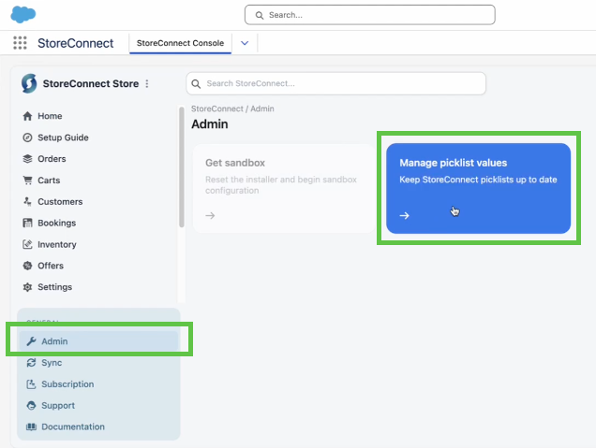Image resolution: width=596 pixels, height=448 pixels.
Task: Go to Orders
Action: tap(52, 159)
